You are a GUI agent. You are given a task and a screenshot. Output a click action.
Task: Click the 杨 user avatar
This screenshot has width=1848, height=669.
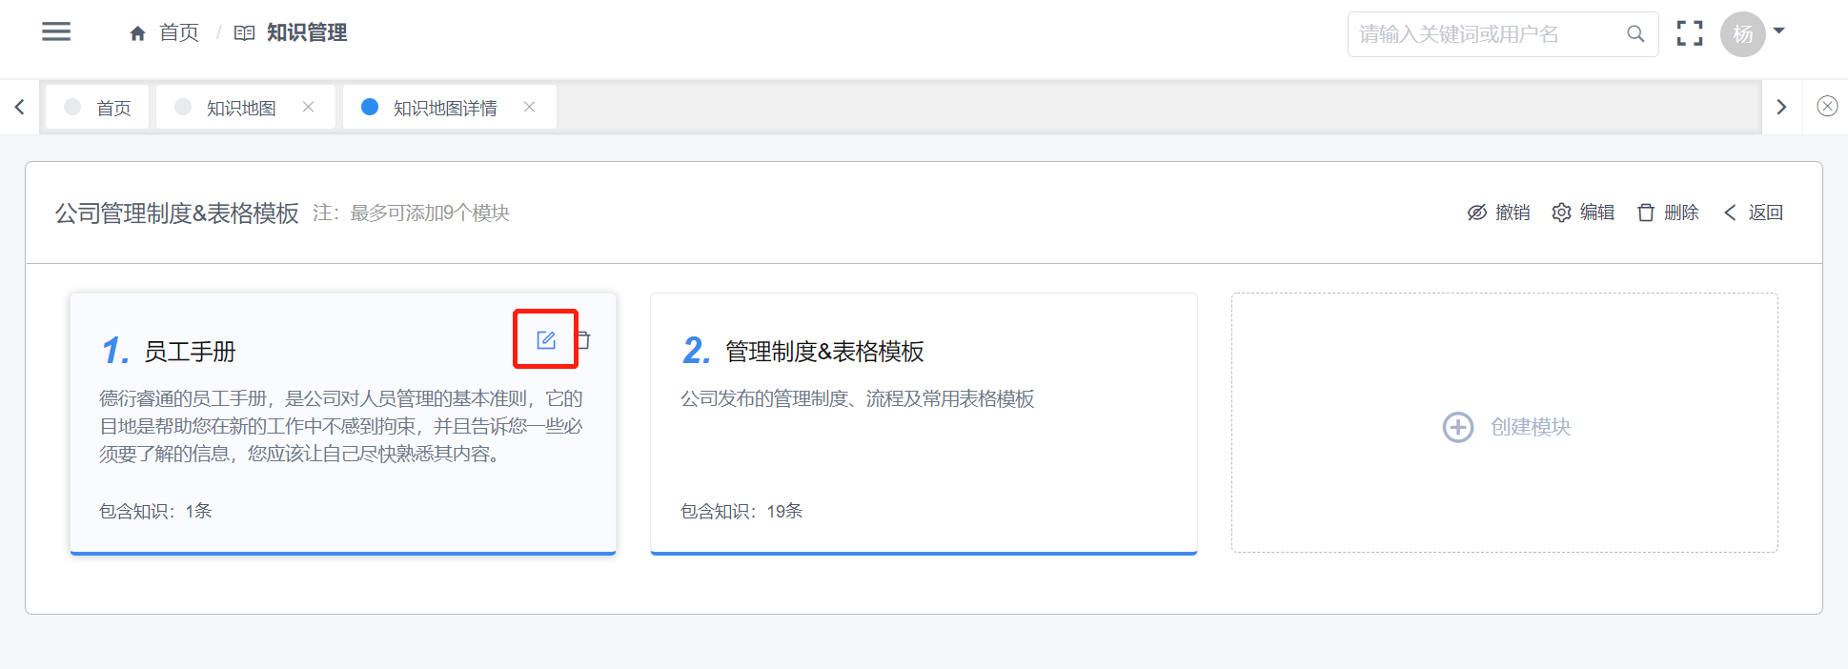coord(1742,34)
